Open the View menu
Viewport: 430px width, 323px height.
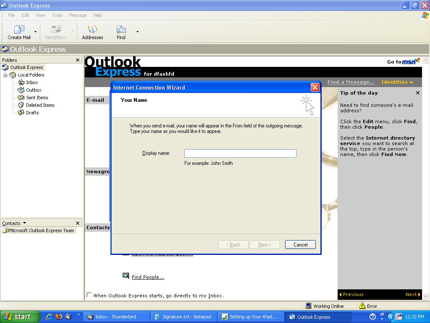[x=40, y=15]
